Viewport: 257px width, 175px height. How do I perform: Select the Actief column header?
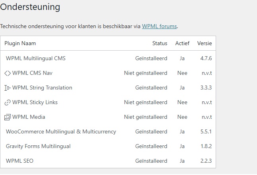tap(182, 44)
